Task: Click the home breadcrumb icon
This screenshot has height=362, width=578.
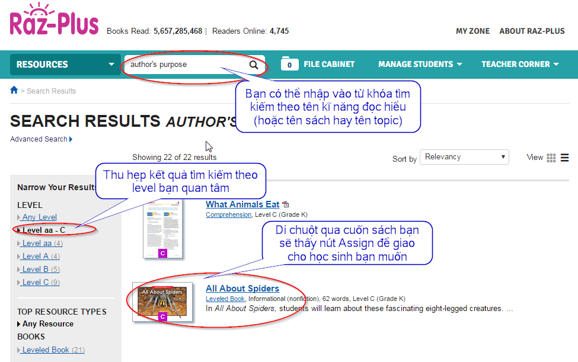Action: 14,91
